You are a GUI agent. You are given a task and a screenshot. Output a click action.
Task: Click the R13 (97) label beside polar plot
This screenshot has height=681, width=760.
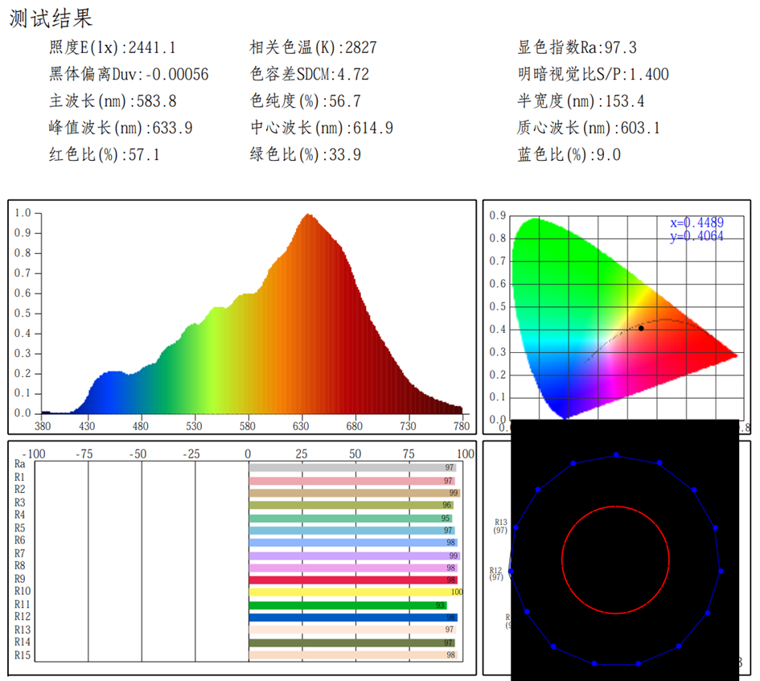coord(501,527)
